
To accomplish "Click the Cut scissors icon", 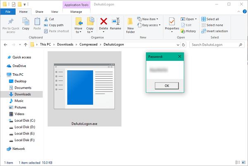I will 46,19.
